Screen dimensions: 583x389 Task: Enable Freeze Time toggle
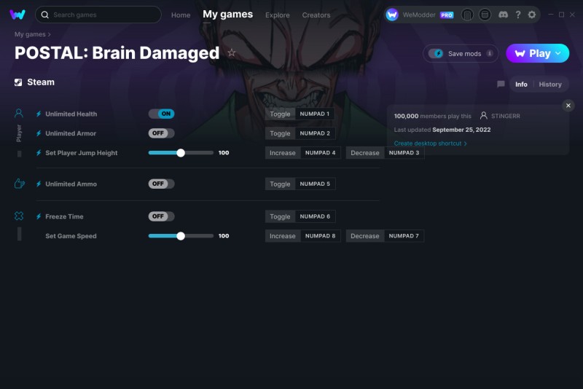point(161,216)
